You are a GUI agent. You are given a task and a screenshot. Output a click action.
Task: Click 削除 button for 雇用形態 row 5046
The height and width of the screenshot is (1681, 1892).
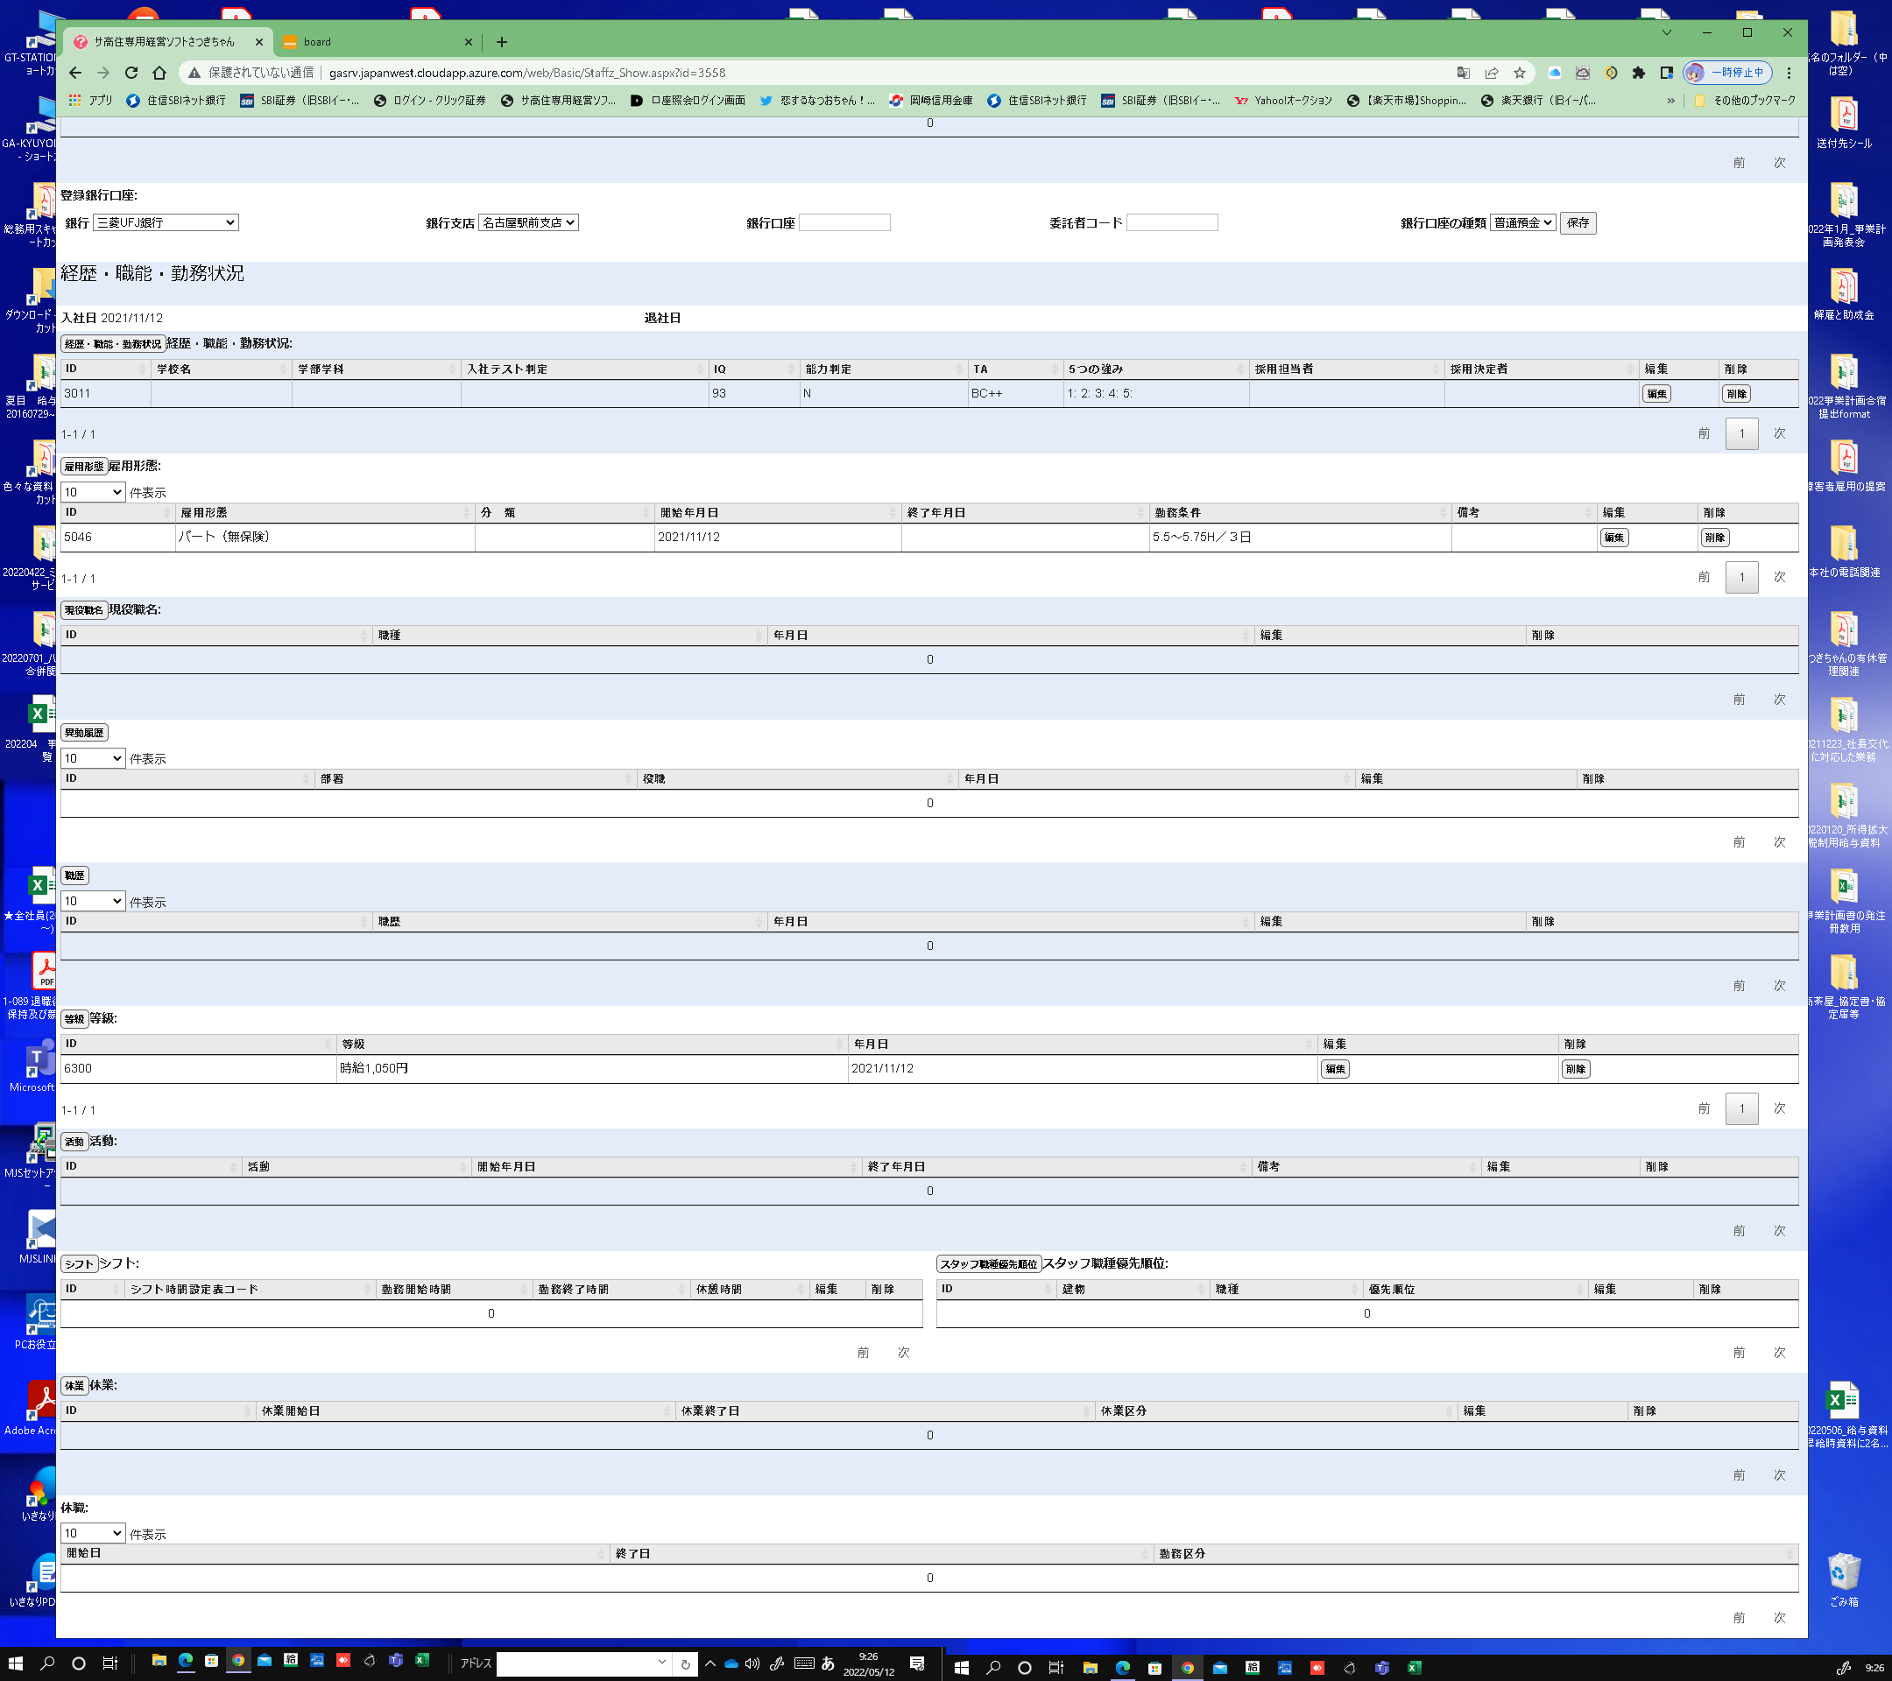[x=1713, y=538]
